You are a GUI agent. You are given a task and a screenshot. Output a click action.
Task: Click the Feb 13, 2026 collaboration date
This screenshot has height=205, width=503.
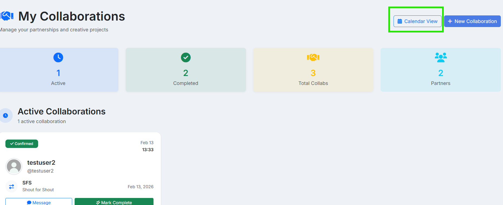(140, 187)
